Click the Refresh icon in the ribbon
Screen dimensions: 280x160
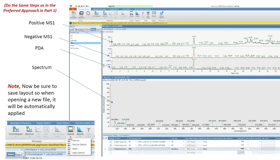(x=88, y=14)
